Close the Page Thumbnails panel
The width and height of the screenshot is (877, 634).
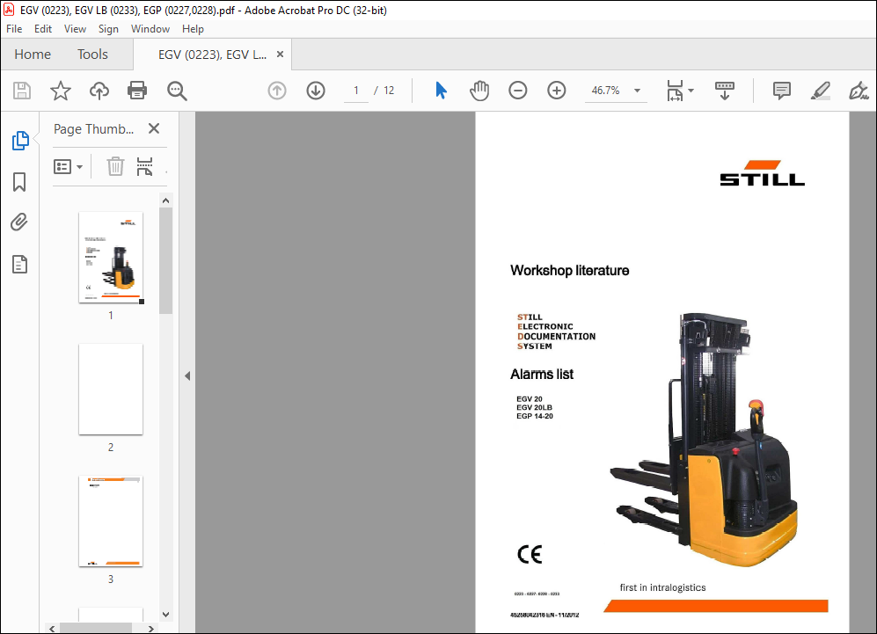click(x=154, y=128)
